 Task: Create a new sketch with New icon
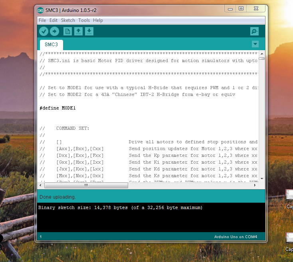(x=67, y=31)
